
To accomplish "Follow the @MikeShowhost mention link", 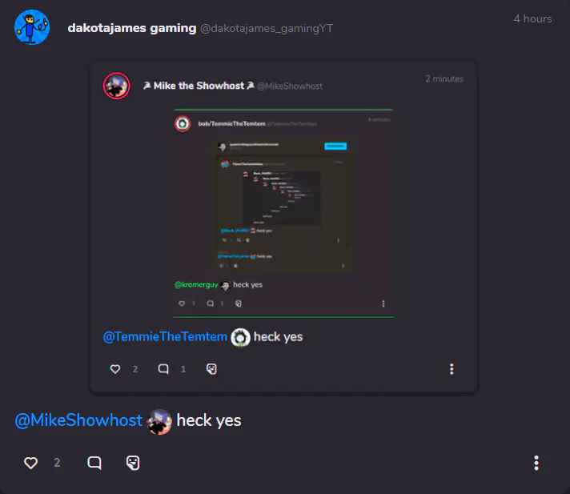I will click(x=78, y=420).
